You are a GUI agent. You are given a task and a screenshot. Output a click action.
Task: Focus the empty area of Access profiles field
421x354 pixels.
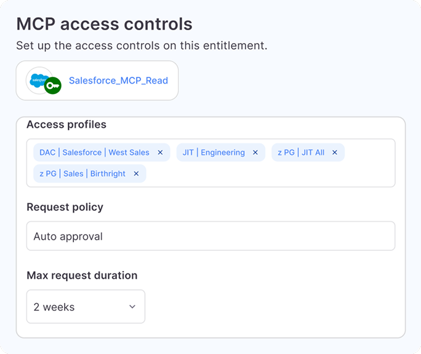click(271, 174)
